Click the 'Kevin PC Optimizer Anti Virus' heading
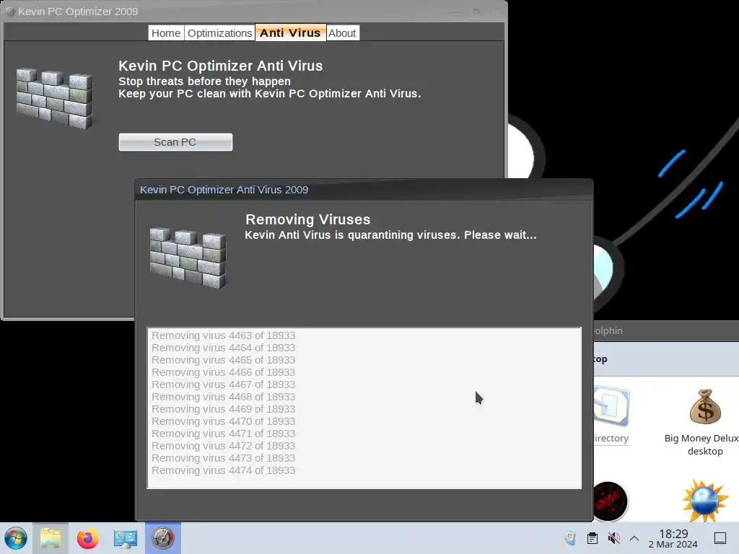The height and width of the screenshot is (554, 739). click(221, 66)
